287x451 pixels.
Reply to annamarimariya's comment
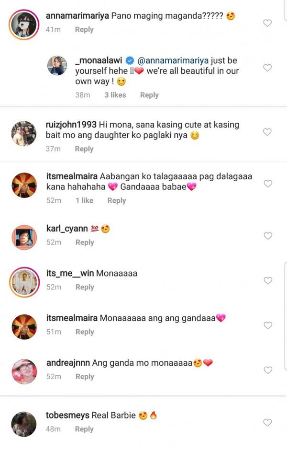click(x=84, y=30)
